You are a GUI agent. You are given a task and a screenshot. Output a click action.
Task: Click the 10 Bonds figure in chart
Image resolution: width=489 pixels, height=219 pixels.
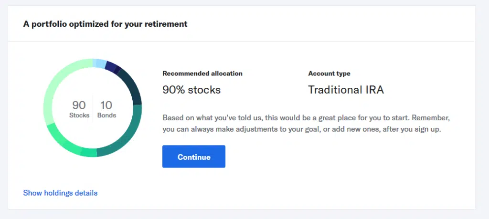pos(106,109)
